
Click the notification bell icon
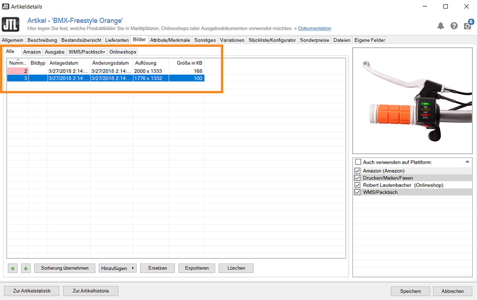point(441,26)
